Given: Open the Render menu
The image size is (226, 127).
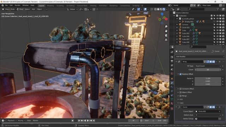Looking at the screenshot, I should point(18,5).
